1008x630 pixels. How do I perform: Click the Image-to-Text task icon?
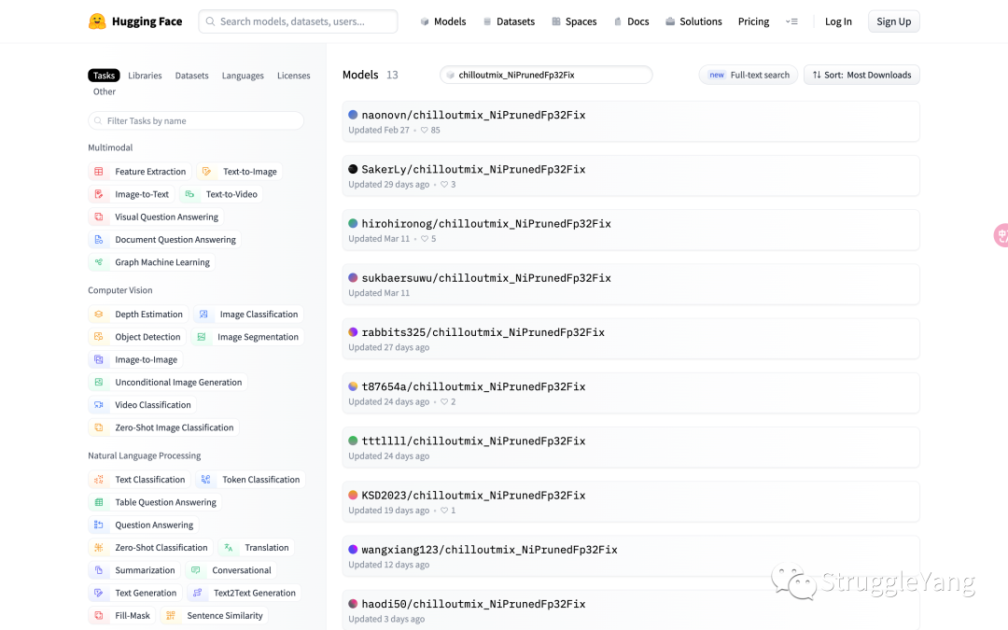[x=98, y=194]
